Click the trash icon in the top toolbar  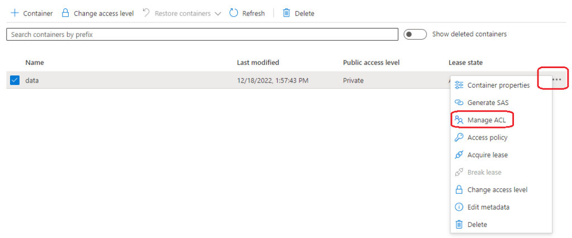[x=287, y=13]
